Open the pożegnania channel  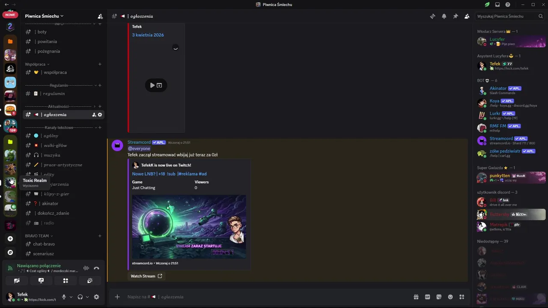[63, 51]
